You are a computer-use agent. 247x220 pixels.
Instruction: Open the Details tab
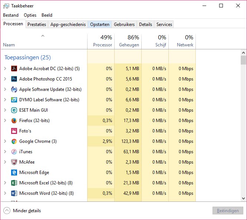click(x=145, y=24)
